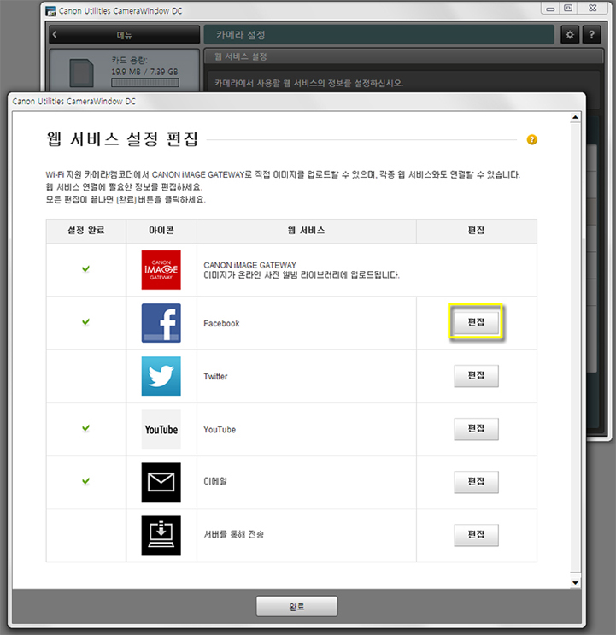Click CameraWindow app icon in back title bar
The width and height of the screenshot is (616, 635).
[x=50, y=11]
